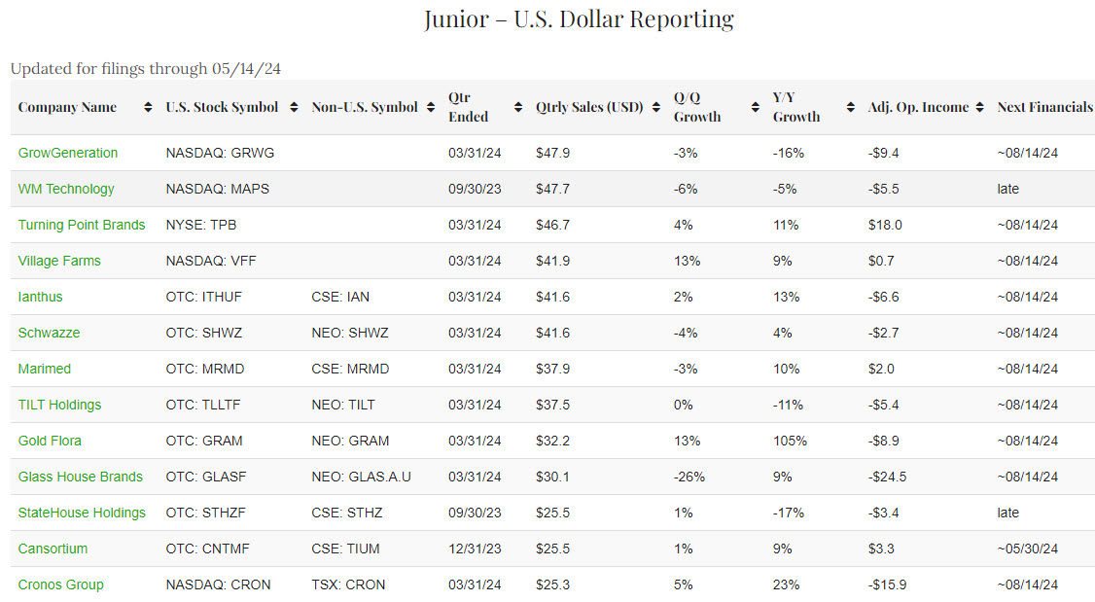Open the Cronos Group link
Screen dimensions: 1095x602
click(61, 584)
